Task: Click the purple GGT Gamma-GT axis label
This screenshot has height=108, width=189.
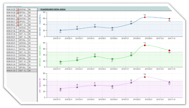Action: [40, 86]
